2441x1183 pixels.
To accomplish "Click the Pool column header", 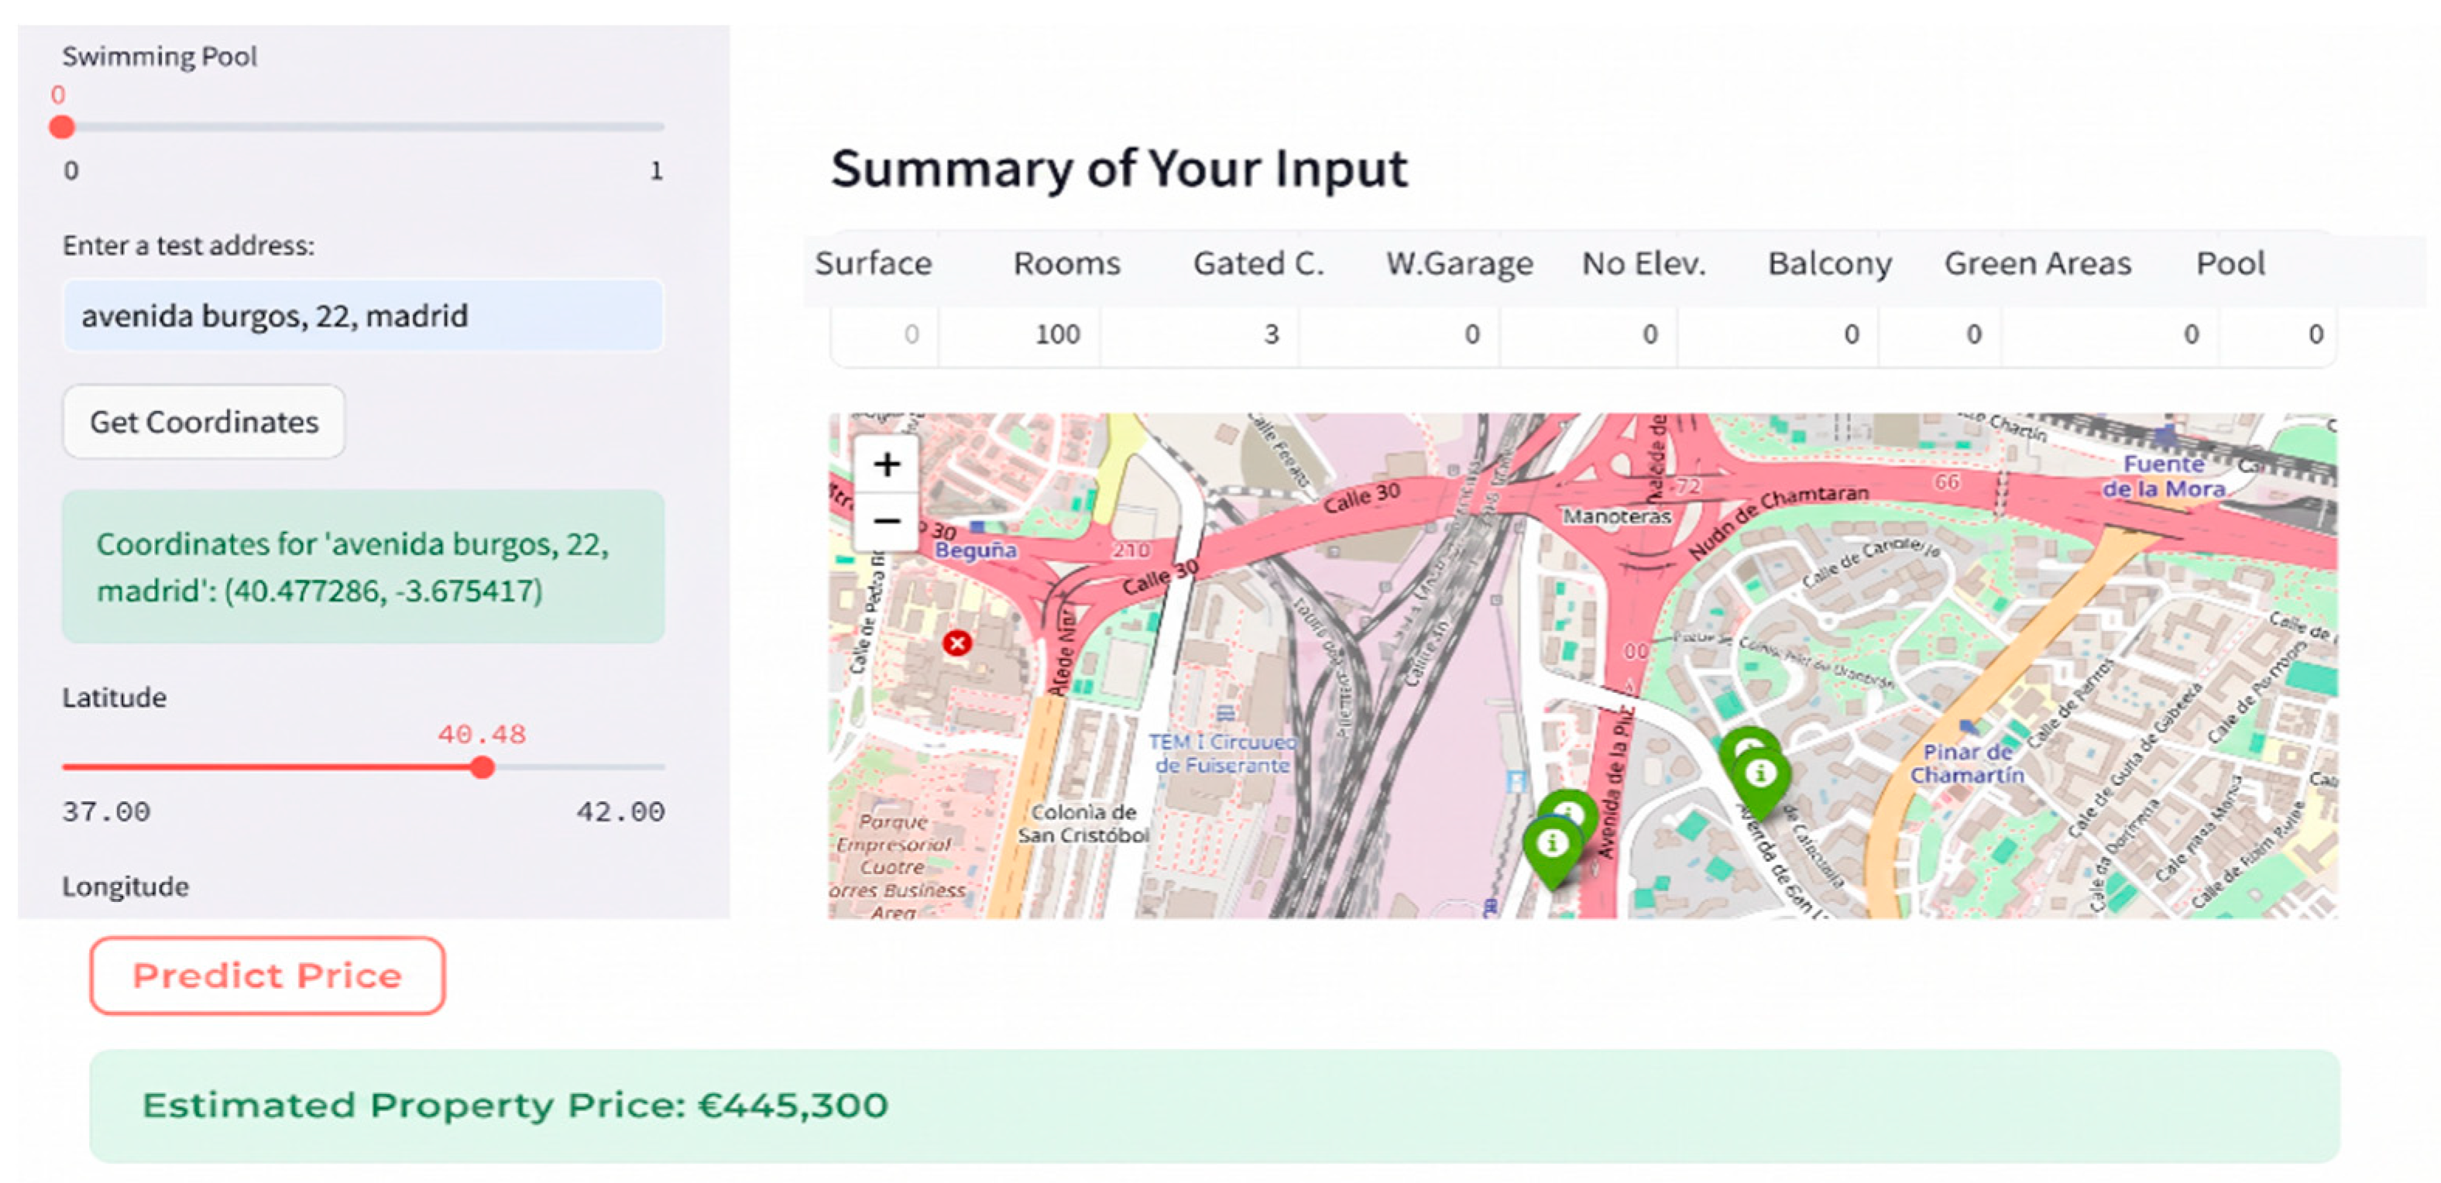I will click(2230, 262).
